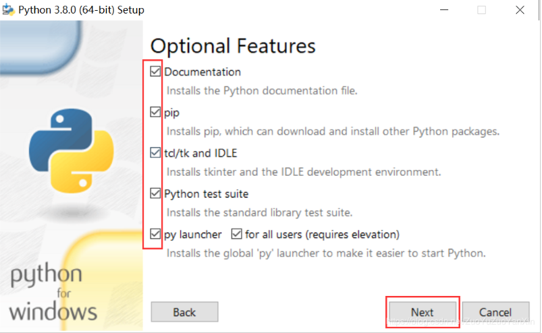Click the Optional Features heading
The image size is (542, 333).
point(233,46)
